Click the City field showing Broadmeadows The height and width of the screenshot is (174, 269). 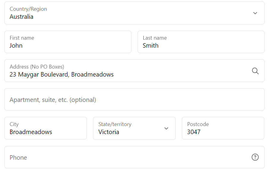pyautogui.click(x=46, y=128)
